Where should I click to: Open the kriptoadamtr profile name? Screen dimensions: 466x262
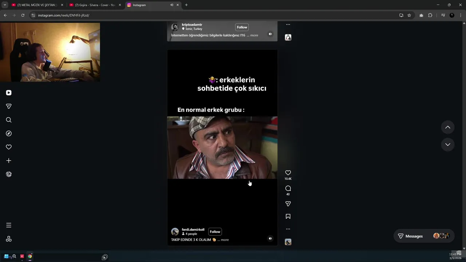pos(192,25)
